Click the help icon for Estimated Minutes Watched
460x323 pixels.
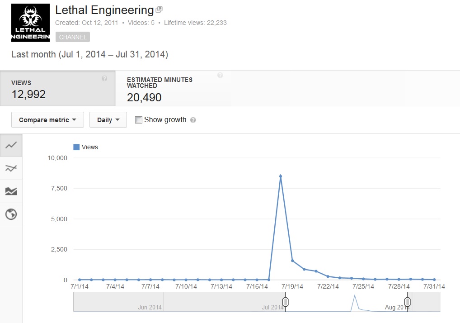[220, 75]
